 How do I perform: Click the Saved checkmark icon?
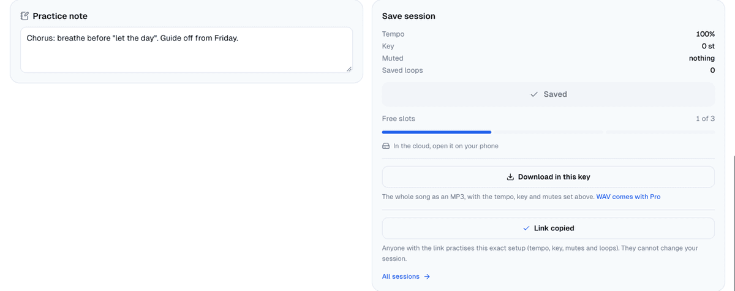point(534,94)
